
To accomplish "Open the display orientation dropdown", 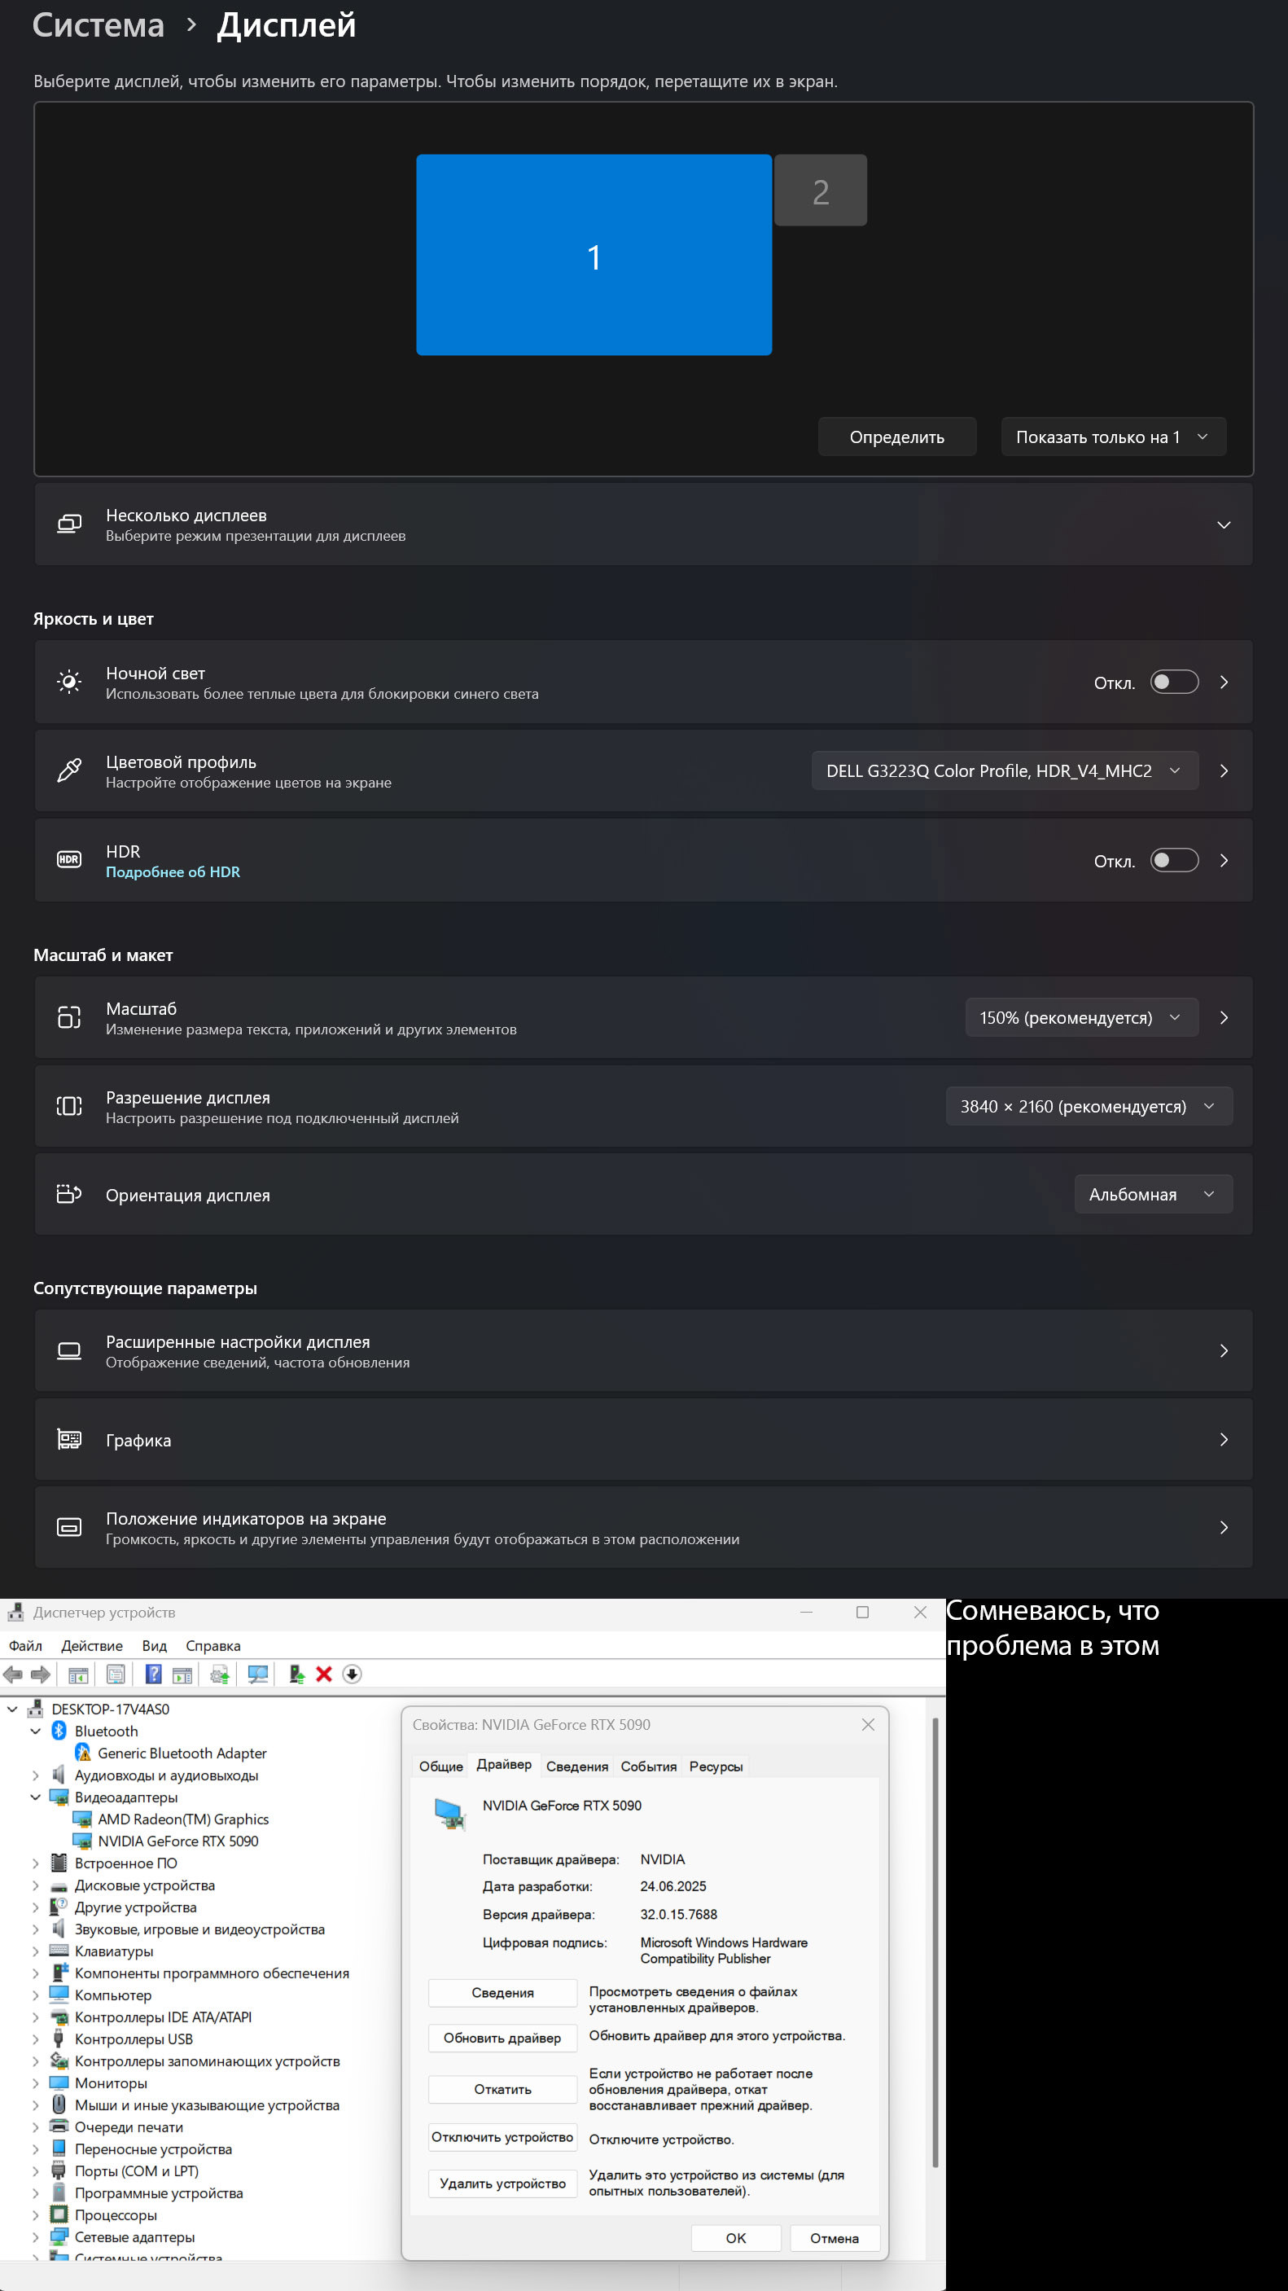I will (1154, 1195).
